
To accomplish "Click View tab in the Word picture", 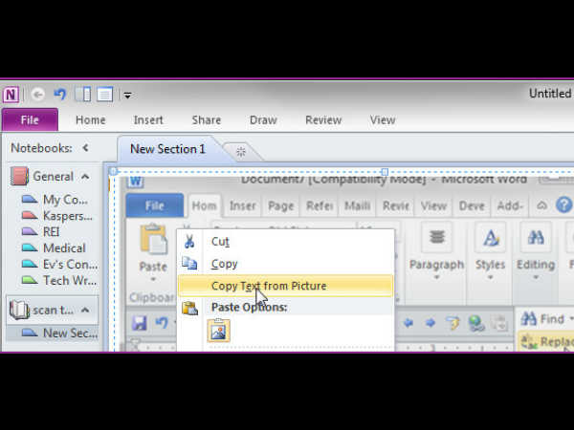I will [x=433, y=205].
